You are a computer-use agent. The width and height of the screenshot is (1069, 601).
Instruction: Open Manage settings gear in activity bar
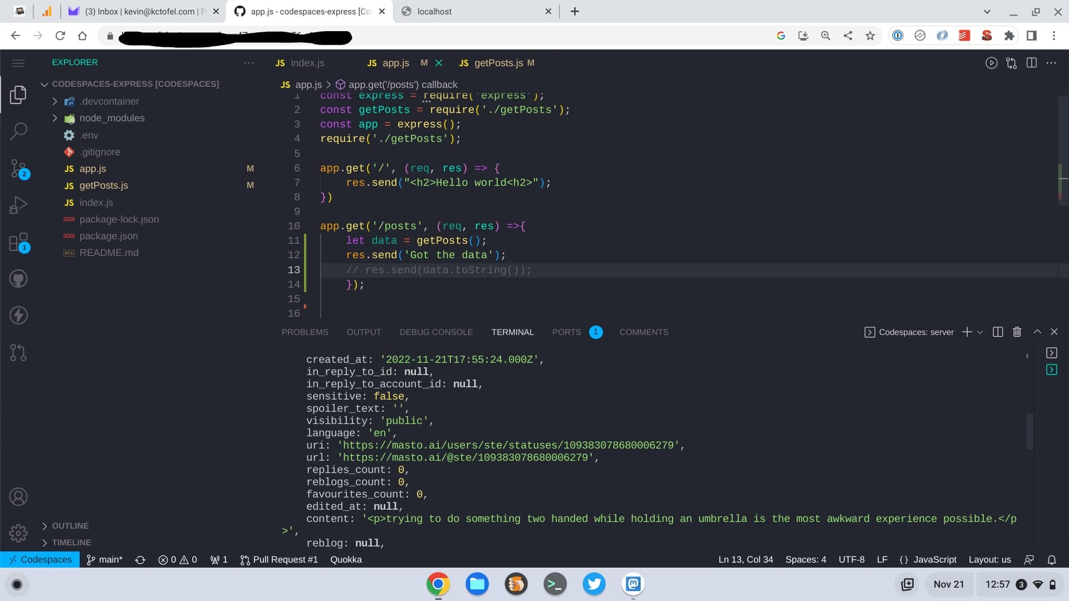(x=18, y=533)
